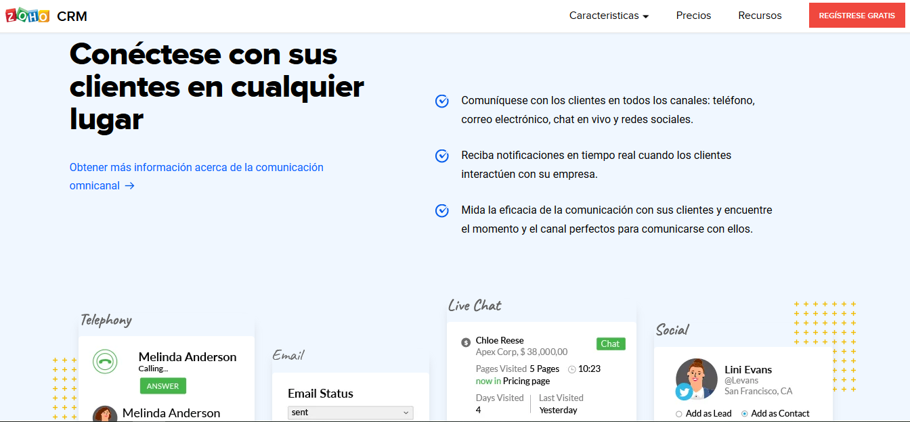
Task: Select the 'Add as Contact' radio button
Action: tap(745, 414)
